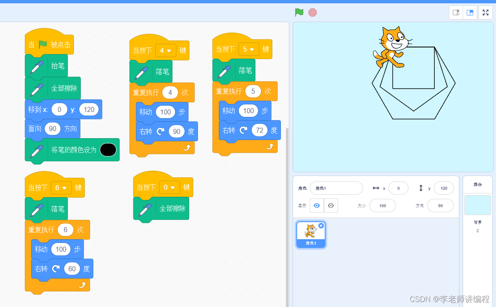Click the red stop button

313,12
